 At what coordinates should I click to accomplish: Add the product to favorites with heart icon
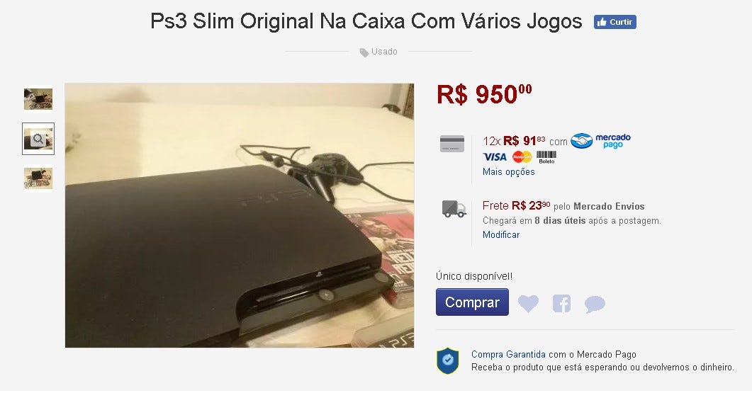528,303
